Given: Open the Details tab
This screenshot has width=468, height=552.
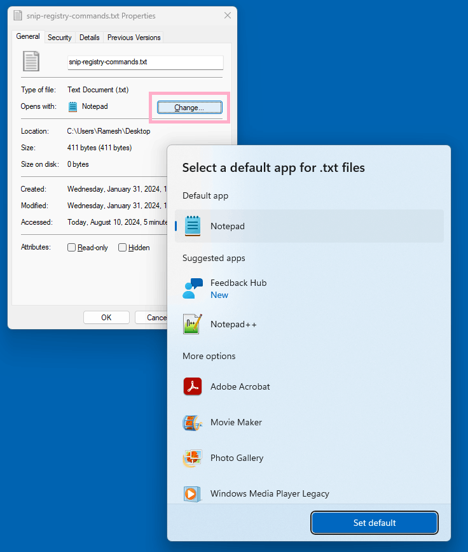Looking at the screenshot, I should 89,38.
